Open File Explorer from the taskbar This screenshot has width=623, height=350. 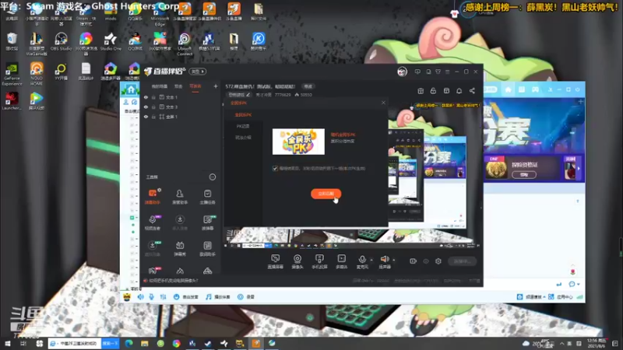145,343
